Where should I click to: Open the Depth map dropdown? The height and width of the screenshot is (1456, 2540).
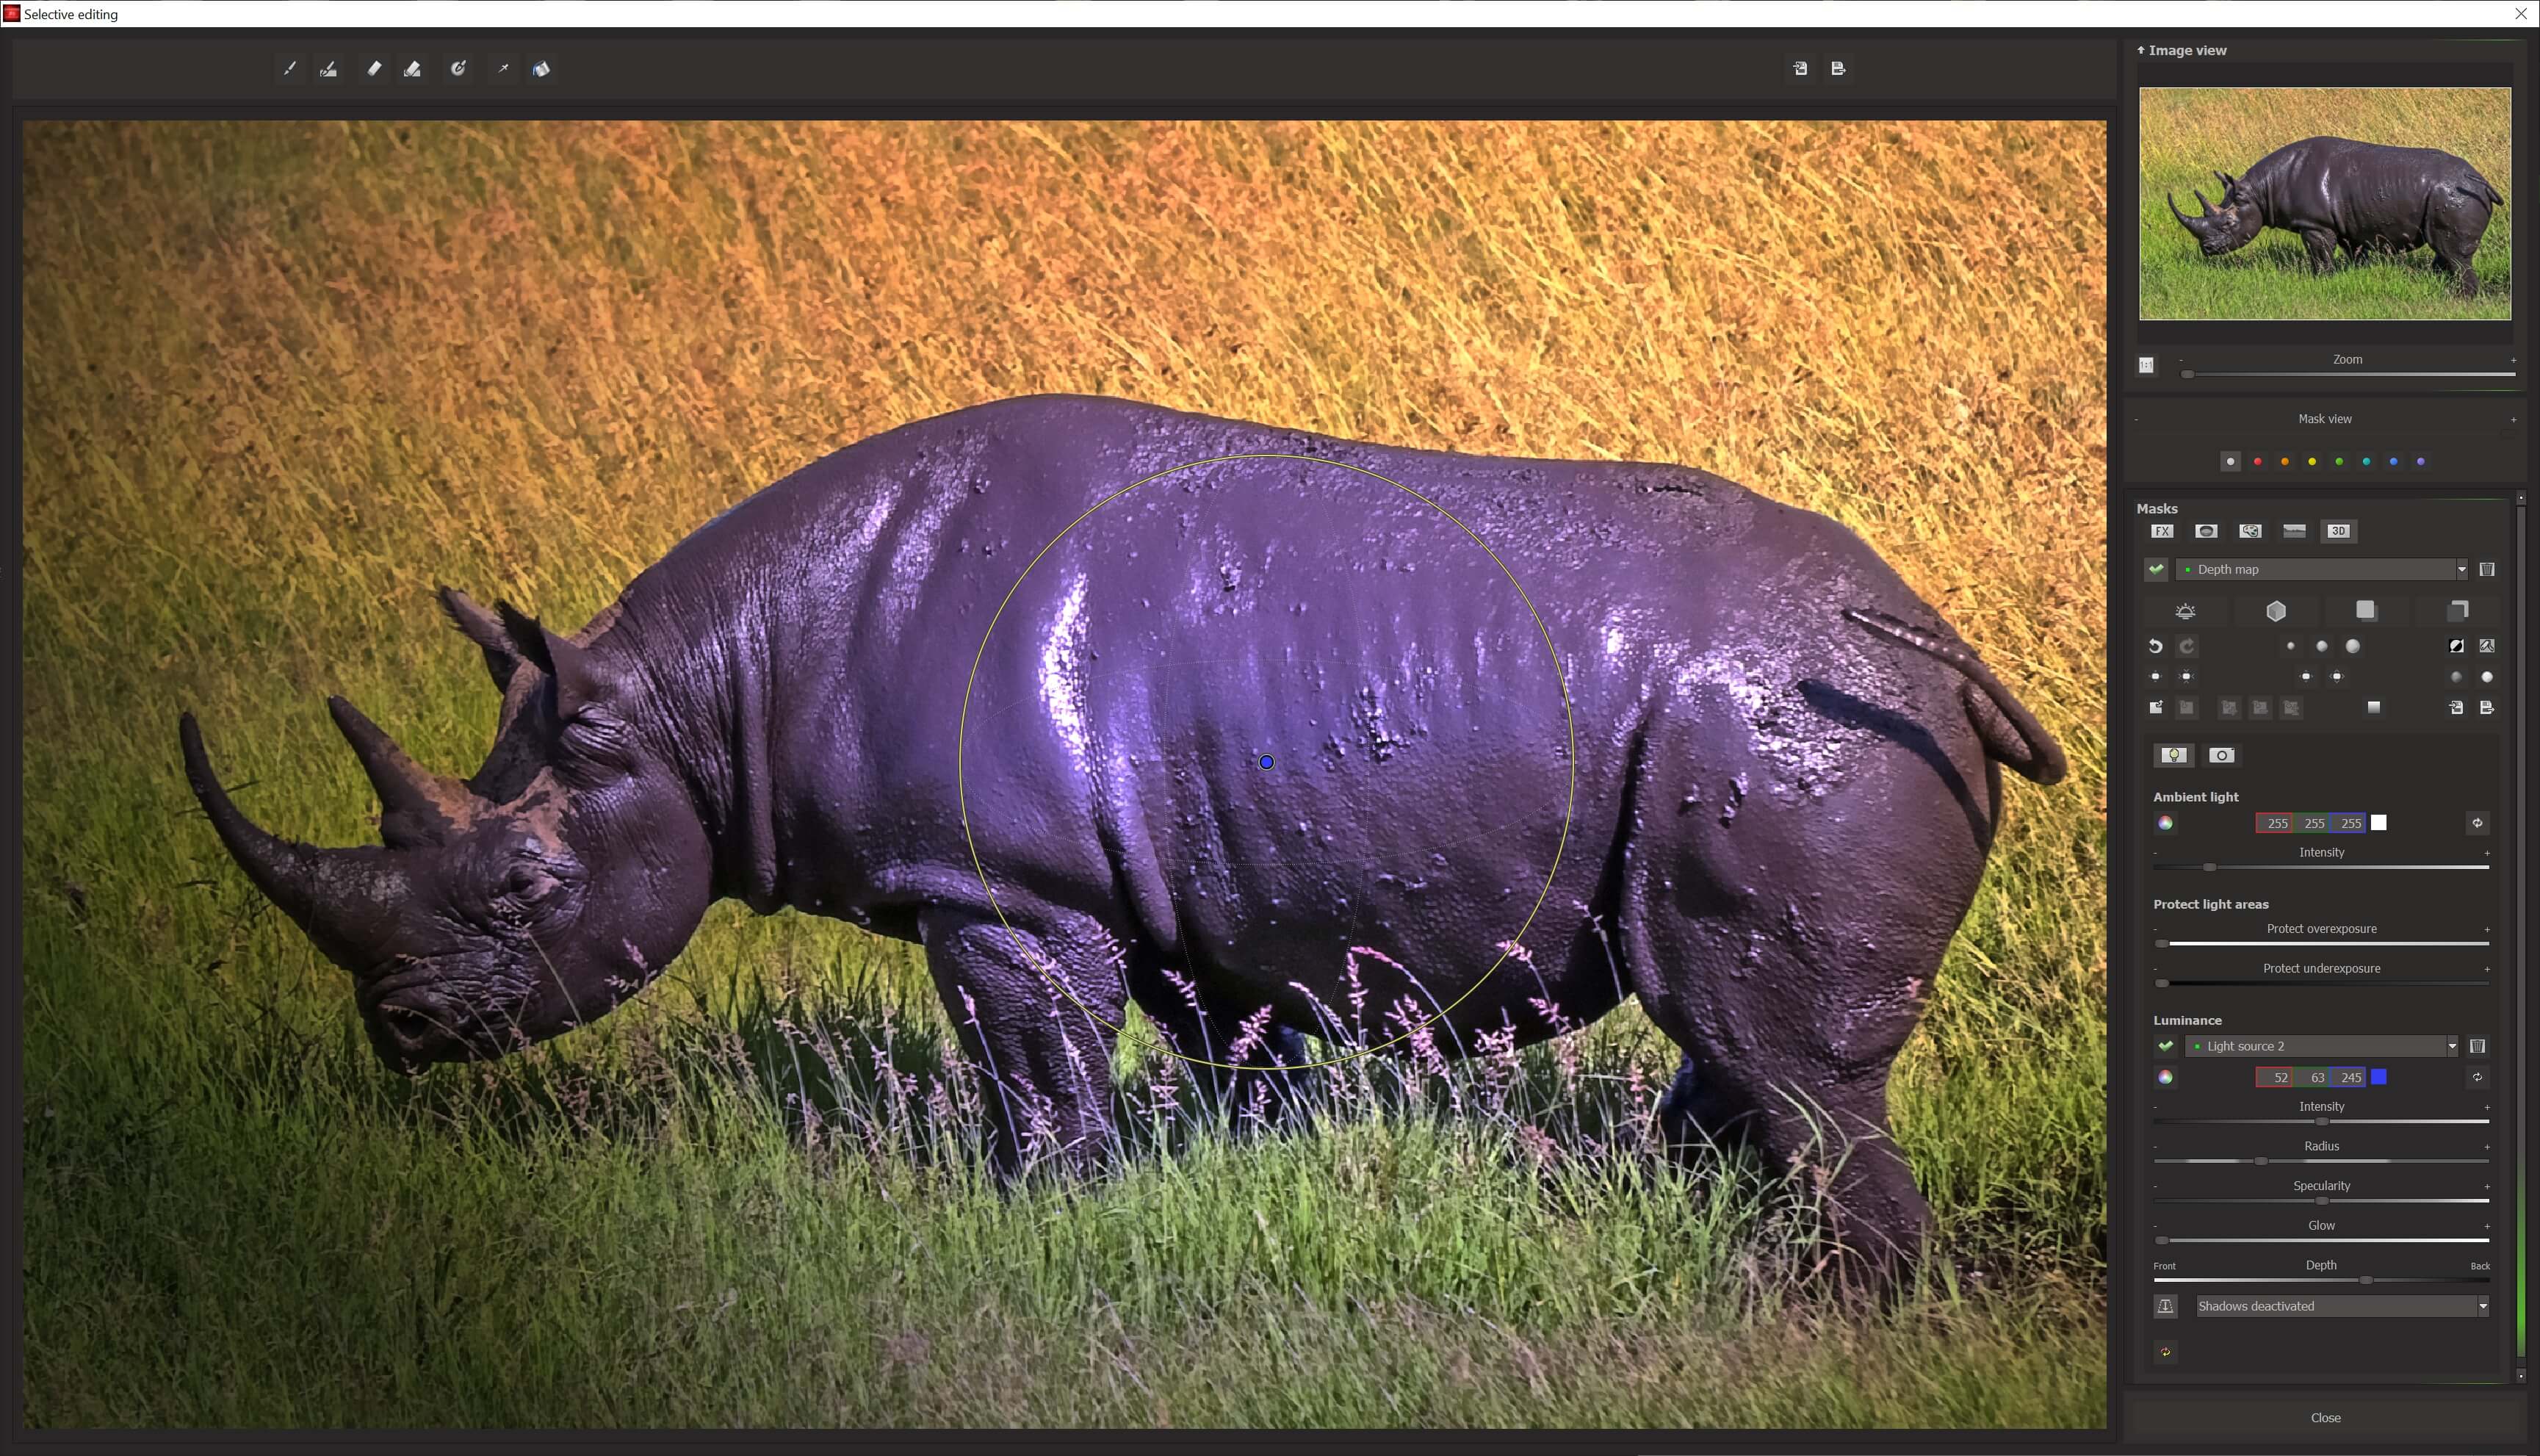point(2460,570)
